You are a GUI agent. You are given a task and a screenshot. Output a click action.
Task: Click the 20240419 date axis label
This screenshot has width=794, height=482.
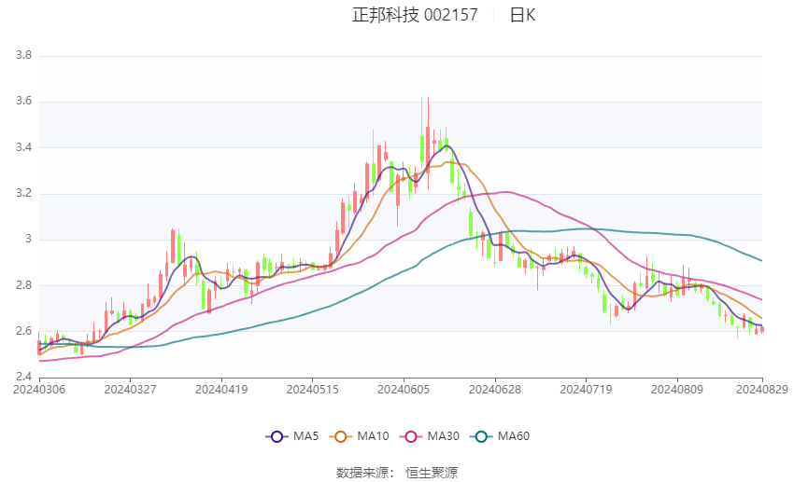tap(221, 390)
